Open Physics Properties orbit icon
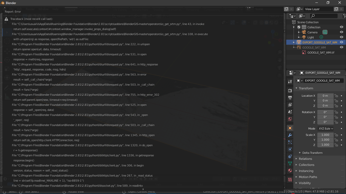The height and width of the screenshot is (194, 346). click(x=290, y=149)
